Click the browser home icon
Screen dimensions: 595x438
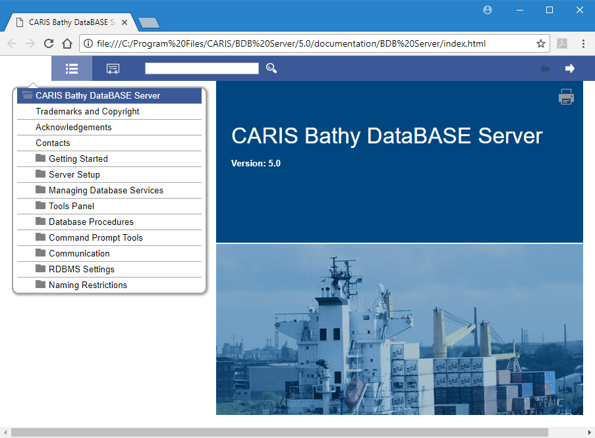point(67,43)
